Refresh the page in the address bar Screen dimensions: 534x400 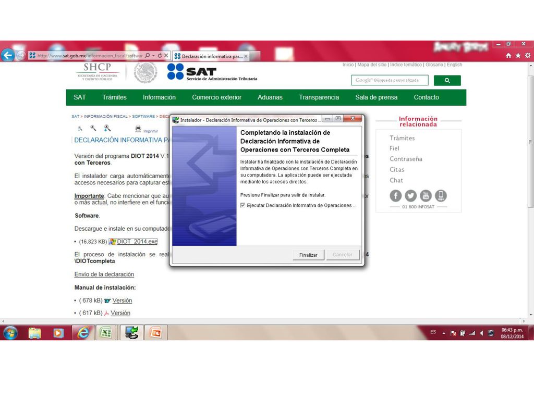point(160,55)
